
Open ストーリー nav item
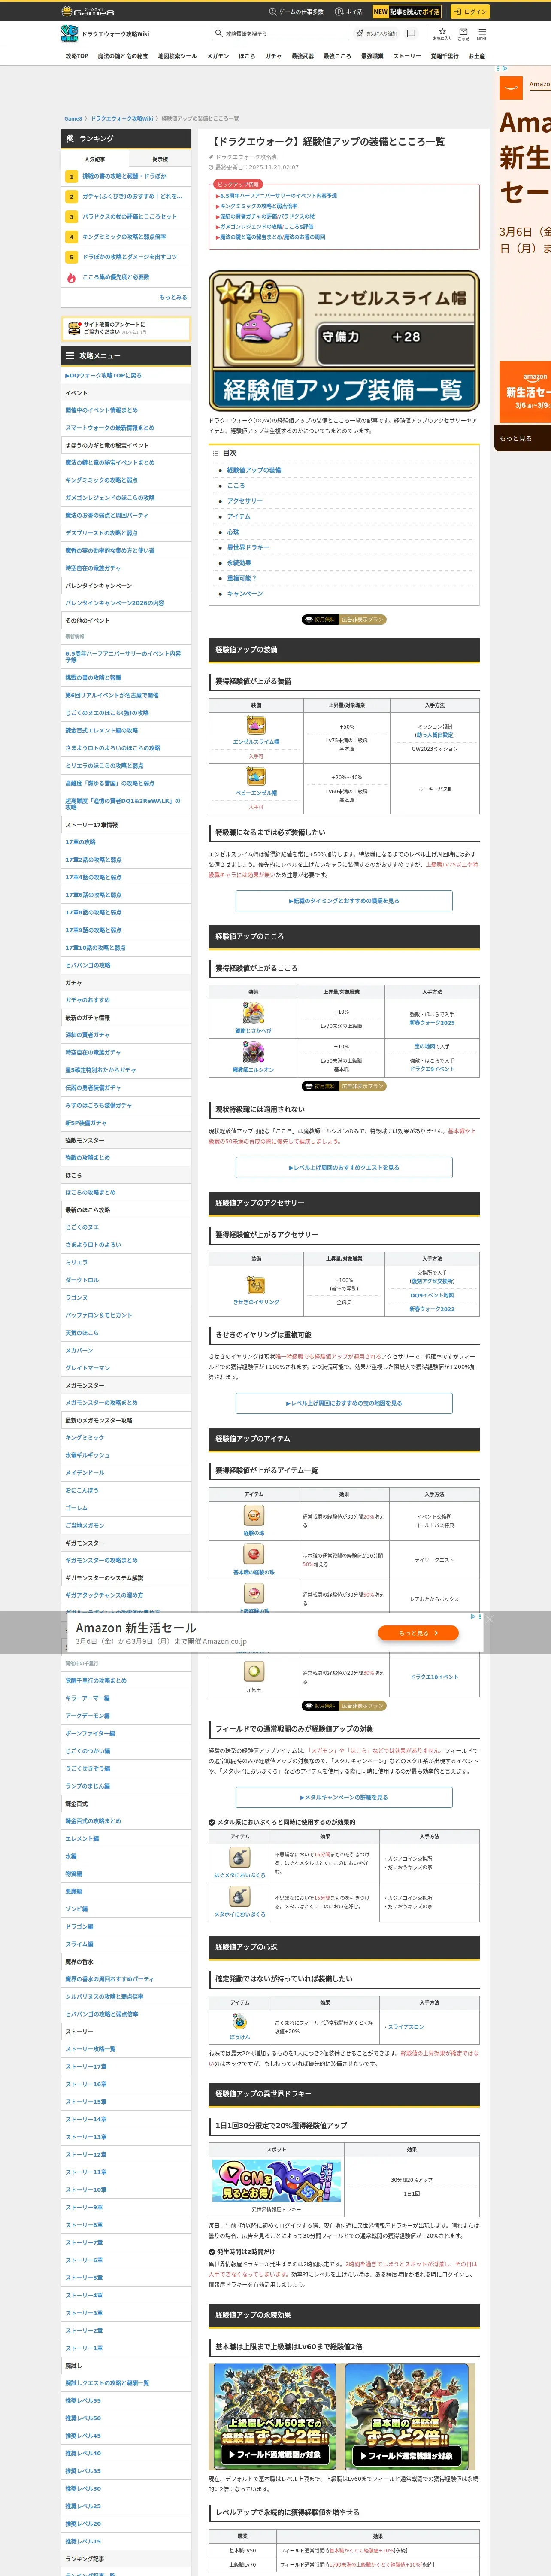coord(407,56)
